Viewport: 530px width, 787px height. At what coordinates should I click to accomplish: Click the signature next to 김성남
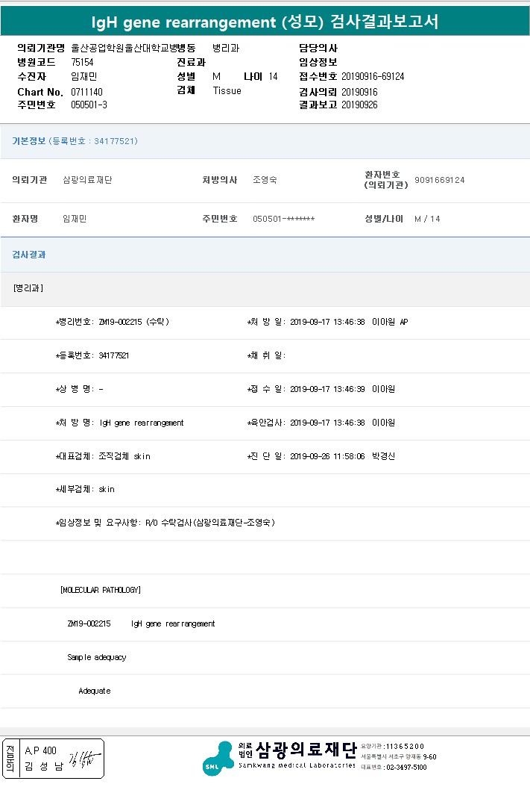(x=83, y=759)
